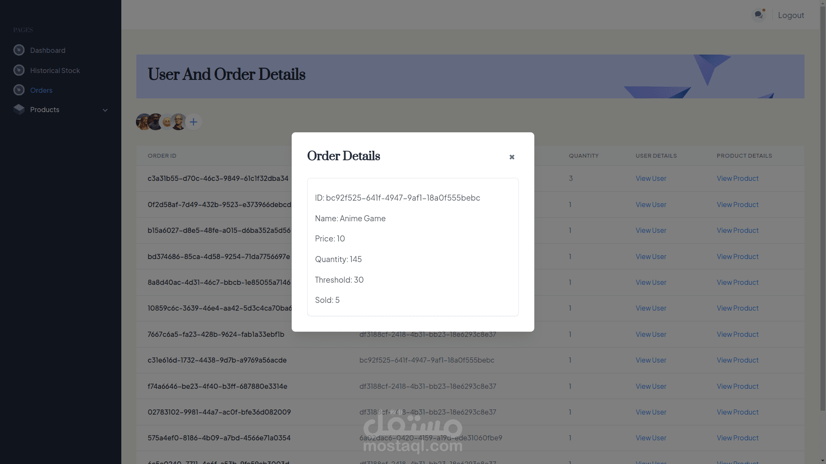Click the Dashboard sidebar icon
The image size is (826, 464).
pyautogui.click(x=19, y=50)
